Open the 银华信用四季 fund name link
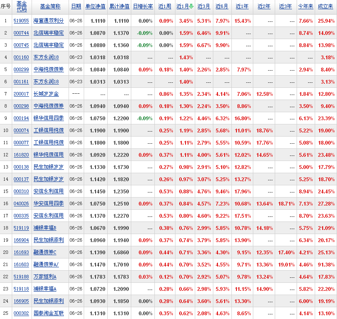This screenshot has width=337, height=319. pos(48,118)
